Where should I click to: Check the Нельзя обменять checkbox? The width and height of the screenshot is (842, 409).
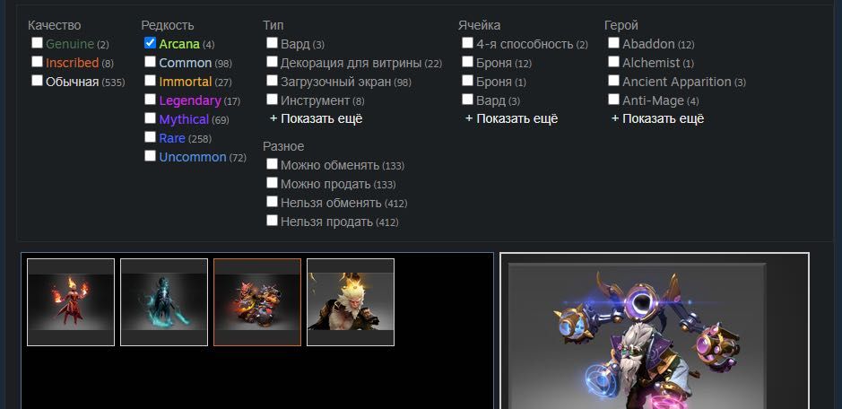point(272,202)
